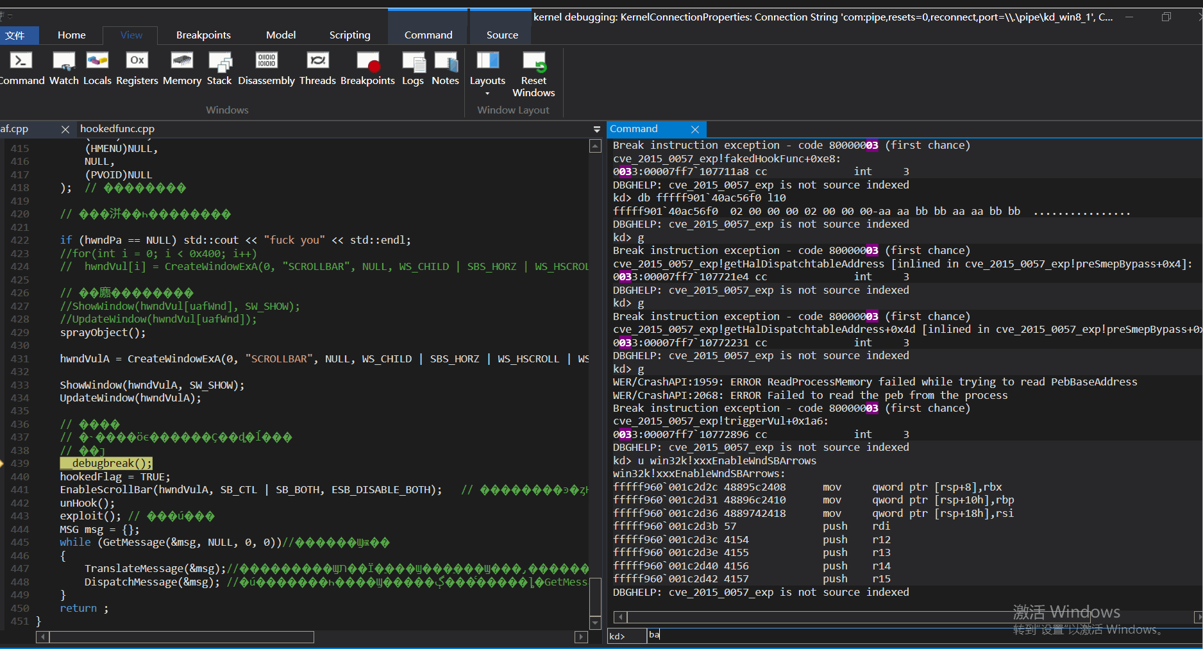1203x649 pixels.
Task: Click the unHook(); line
Action: click(x=87, y=503)
